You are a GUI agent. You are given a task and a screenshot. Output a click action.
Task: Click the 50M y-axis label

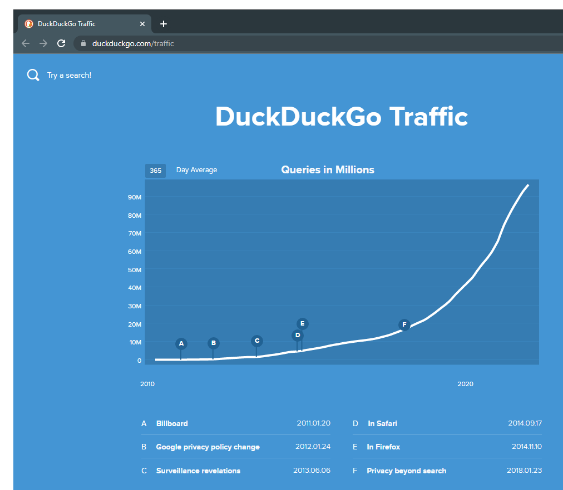coord(135,270)
